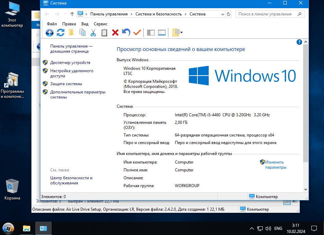Toggle the navigation pane layout icon

point(151,32)
